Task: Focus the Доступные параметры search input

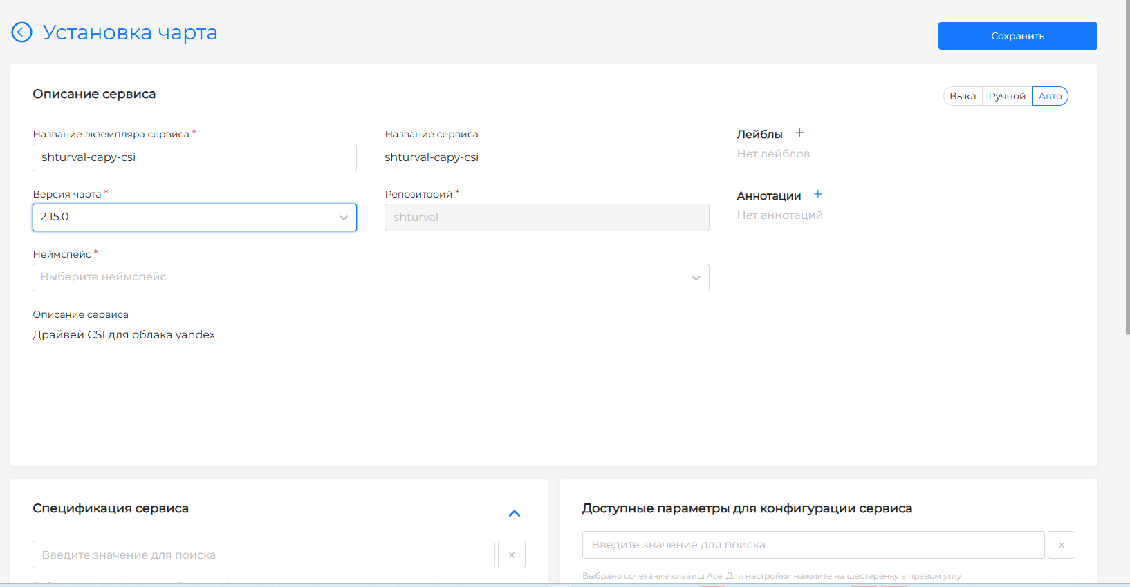Action: click(x=813, y=545)
